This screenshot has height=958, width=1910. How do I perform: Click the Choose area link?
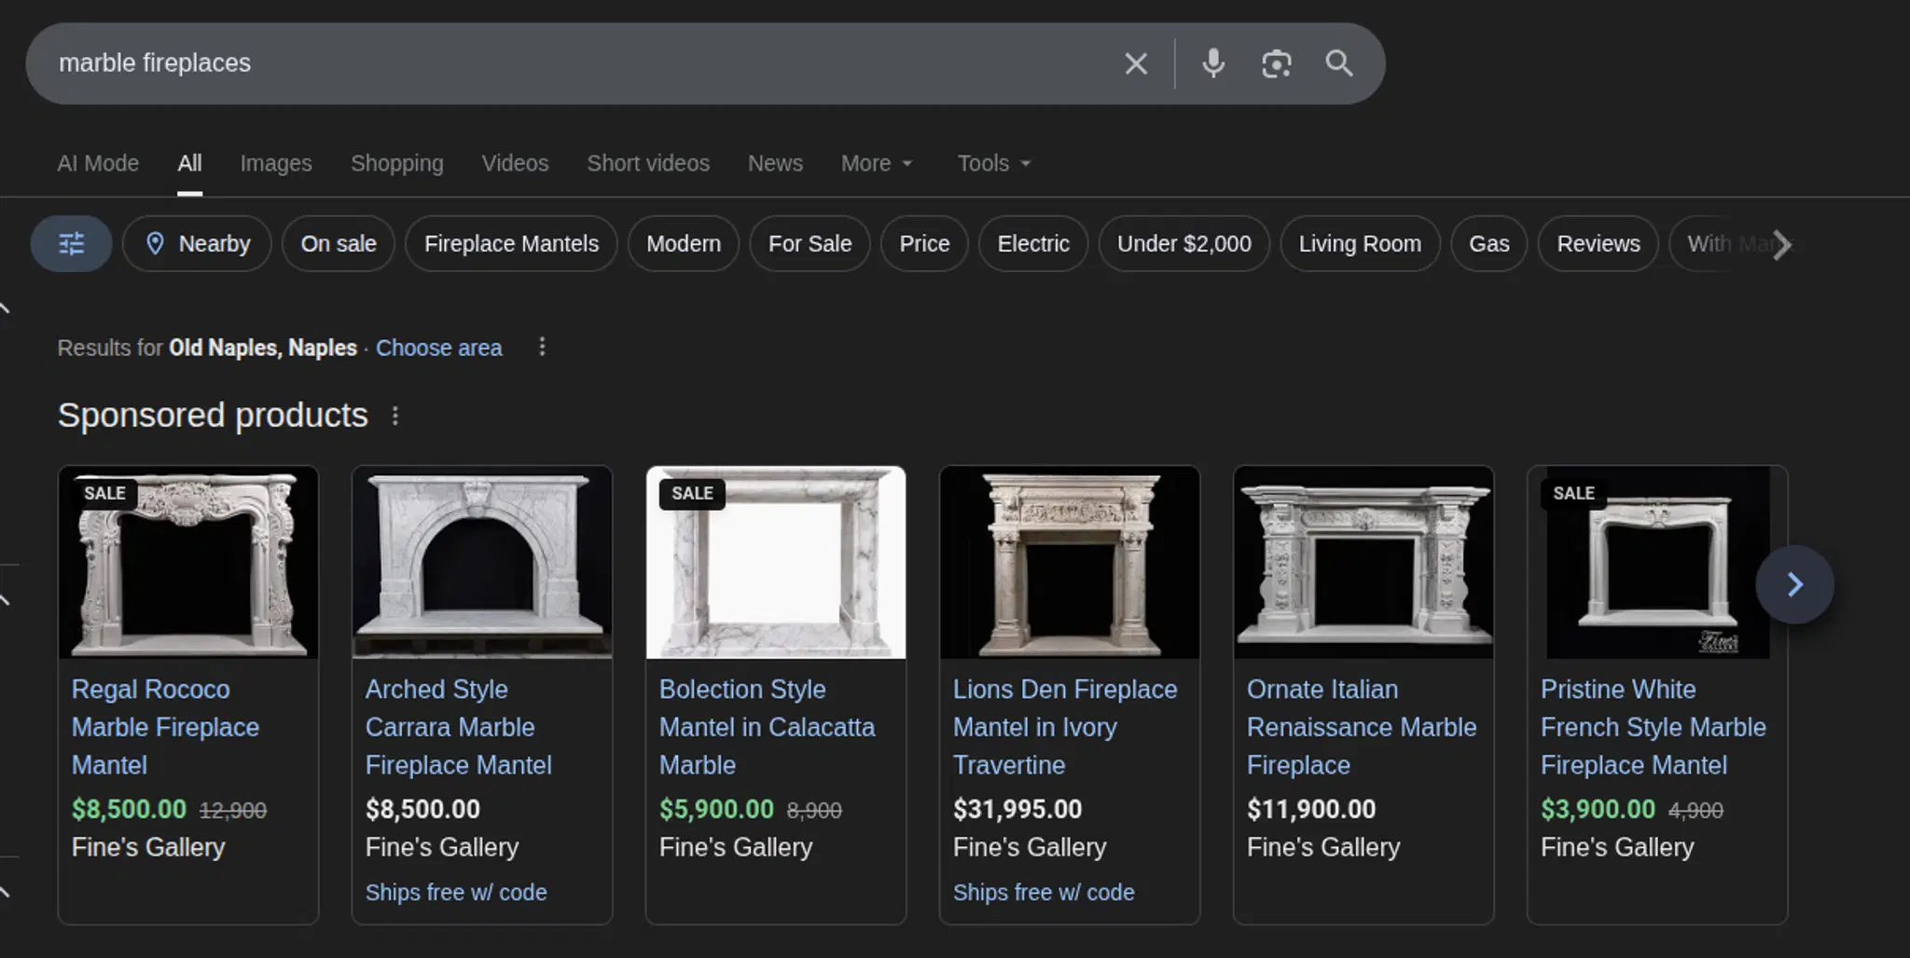(438, 347)
